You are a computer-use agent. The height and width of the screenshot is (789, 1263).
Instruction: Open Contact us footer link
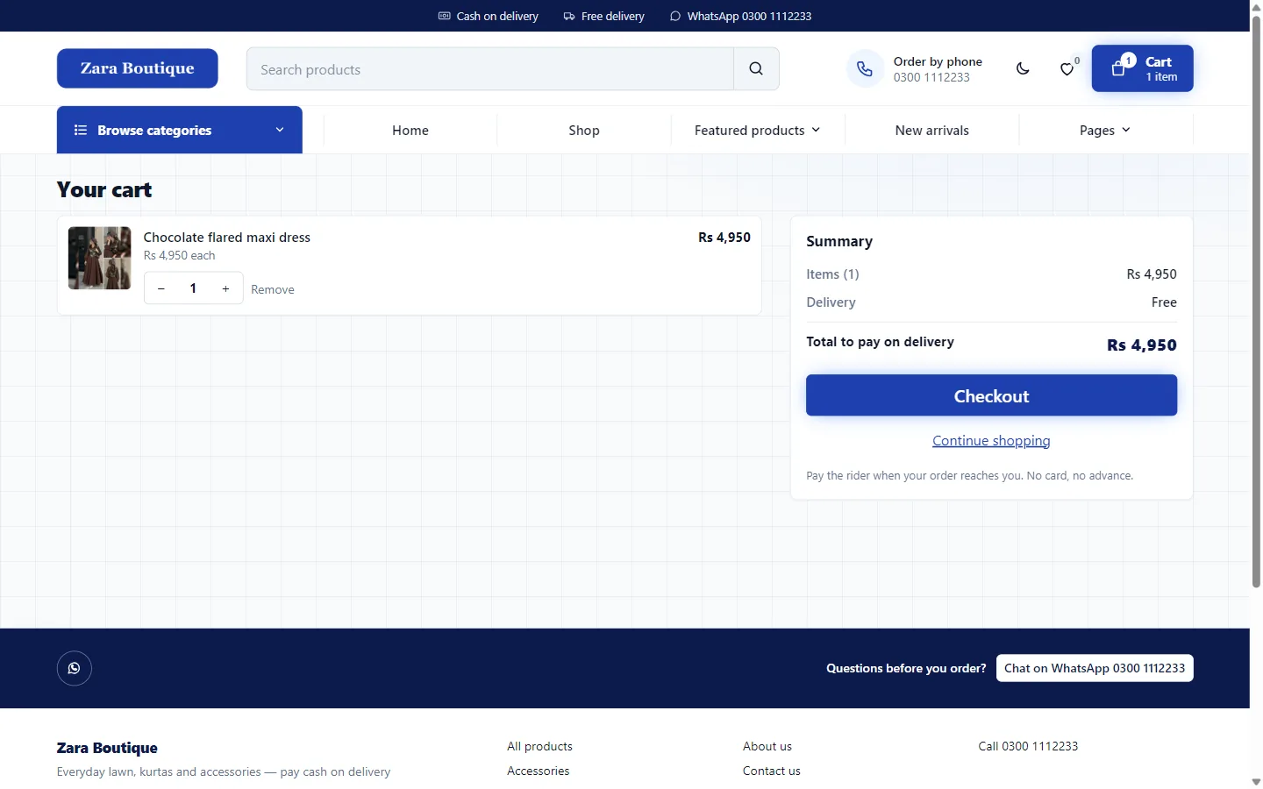pos(772,771)
